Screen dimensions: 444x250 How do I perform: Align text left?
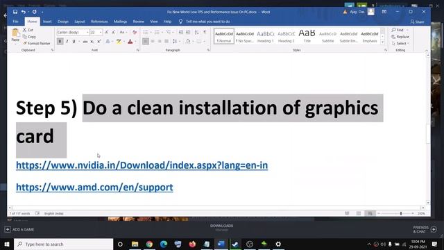pyautogui.click(x=146, y=42)
